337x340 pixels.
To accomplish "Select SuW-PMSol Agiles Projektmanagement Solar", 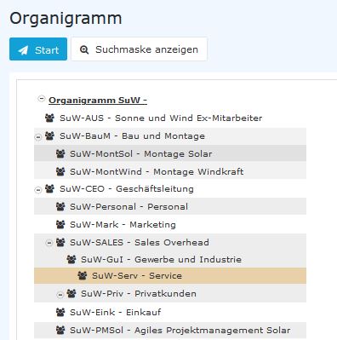I will (x=180, y=330).
